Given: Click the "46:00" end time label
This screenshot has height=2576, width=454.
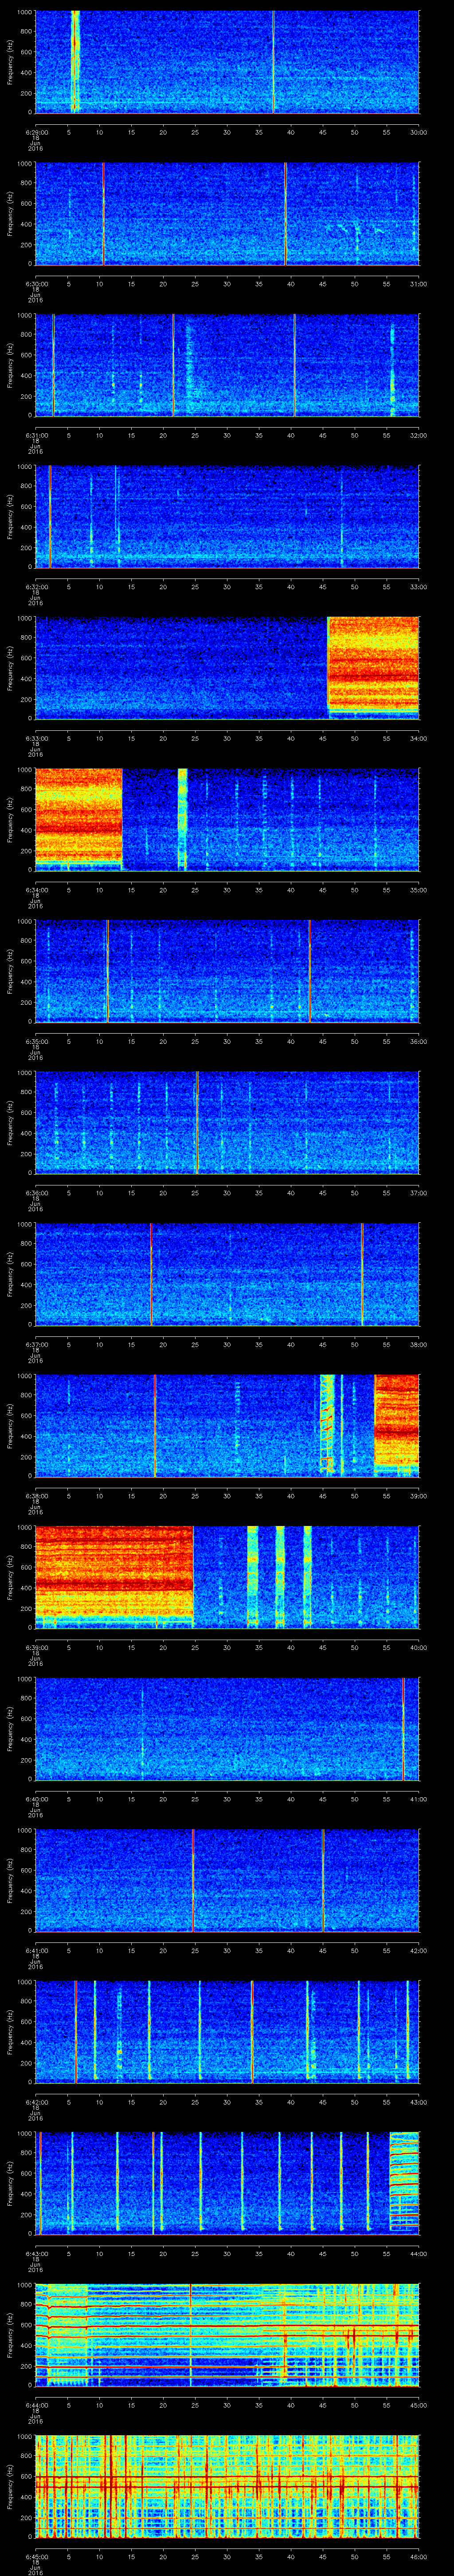Looking at the screenshot, I should [418, 2556].
